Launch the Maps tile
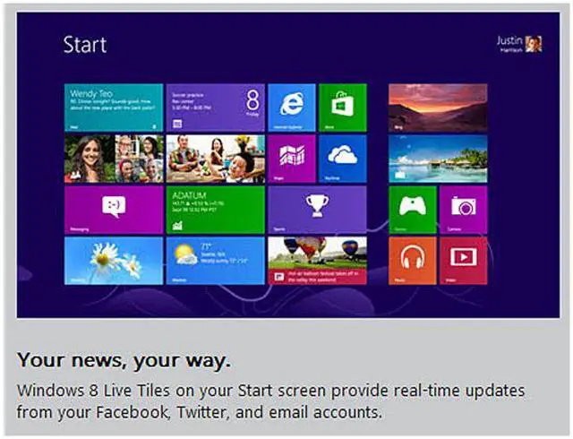 (292, 159)
